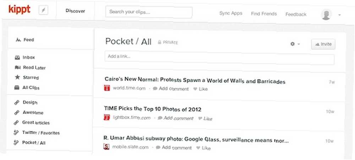Open the Design list

[30, 103]
